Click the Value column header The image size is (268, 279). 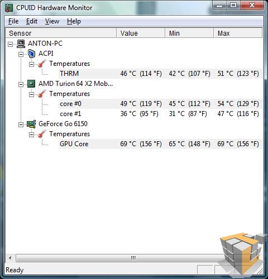[141, 33]
